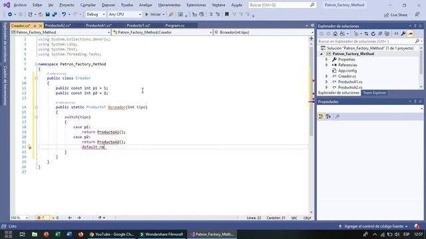
Task: Switch to the Program.cs tab
Action: point(174,25)
